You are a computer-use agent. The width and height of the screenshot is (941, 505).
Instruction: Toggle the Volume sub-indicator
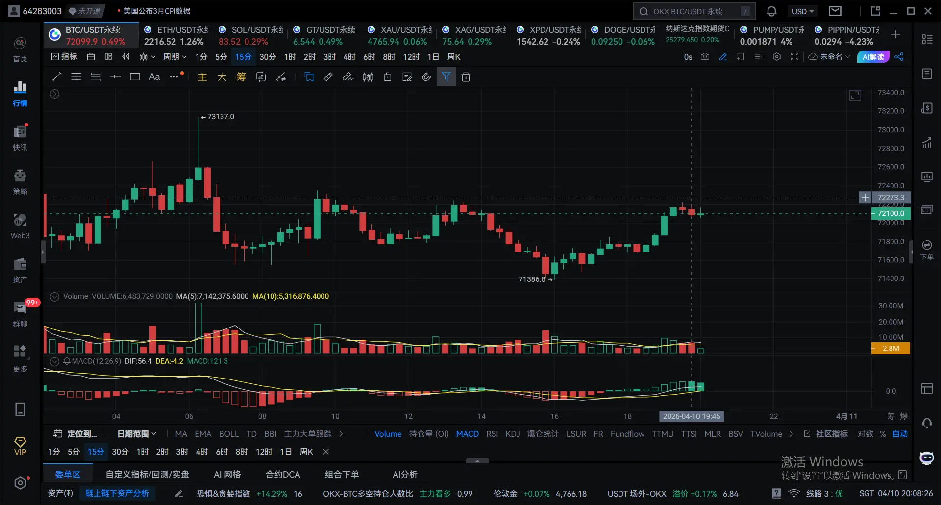tap(388, 434)
